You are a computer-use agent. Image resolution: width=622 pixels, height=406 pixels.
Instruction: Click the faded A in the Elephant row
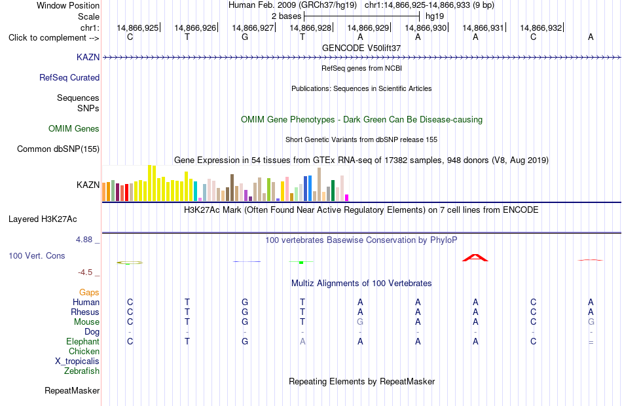302,341
